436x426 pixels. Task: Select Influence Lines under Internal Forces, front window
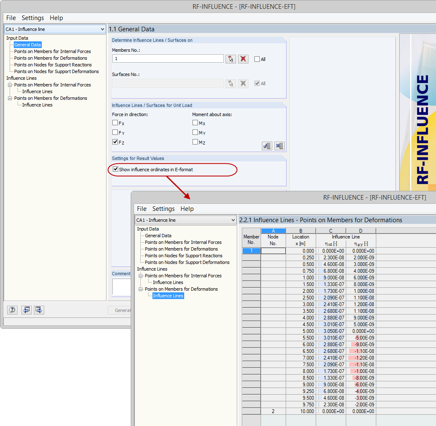168,282
